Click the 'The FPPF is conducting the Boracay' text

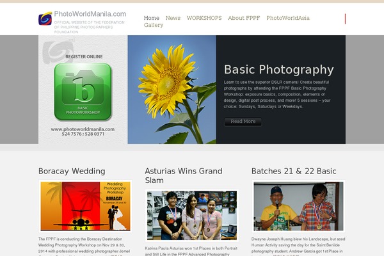84,247
